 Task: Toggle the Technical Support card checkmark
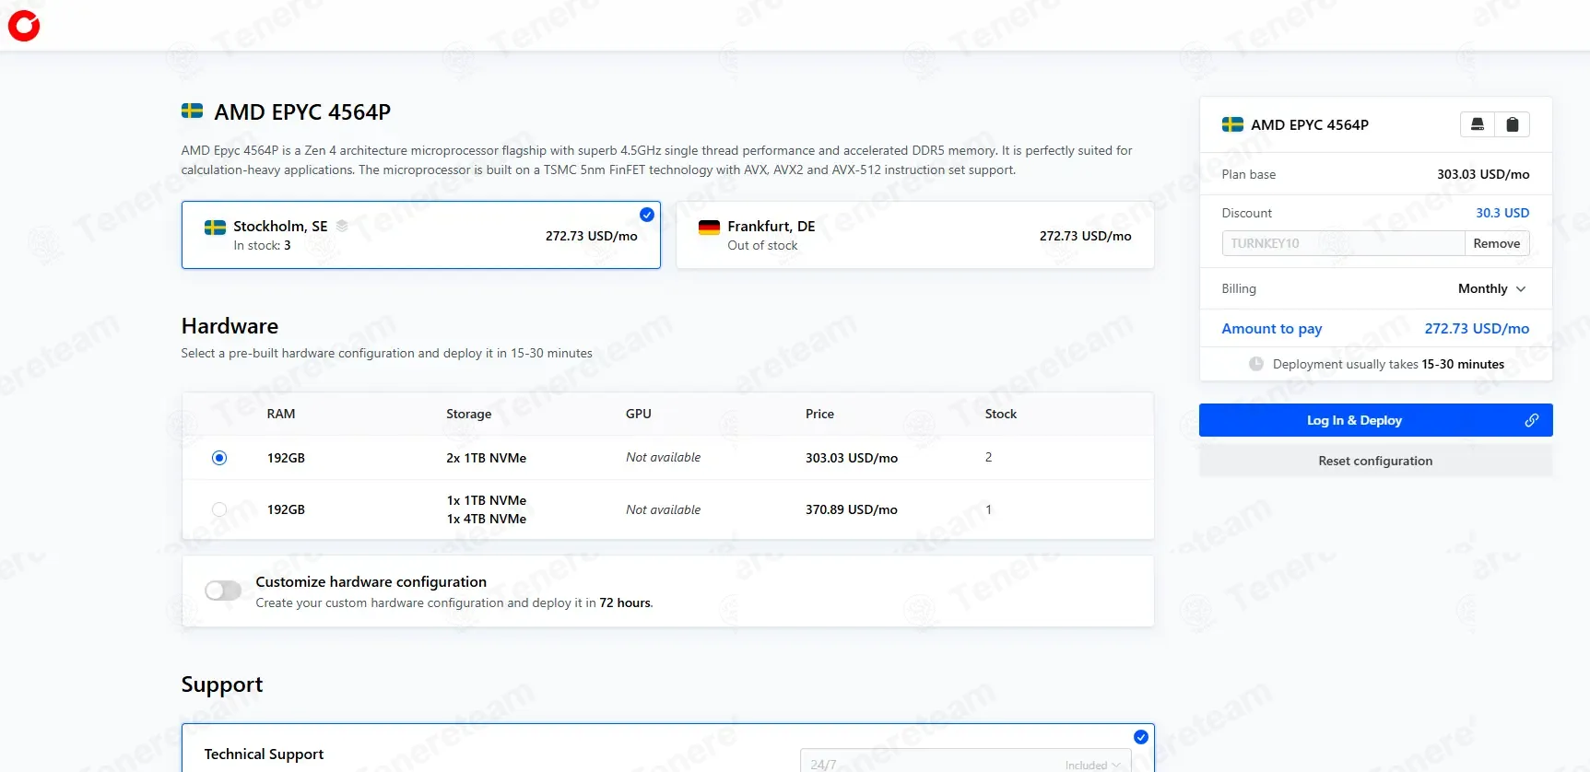(1141, 737)
